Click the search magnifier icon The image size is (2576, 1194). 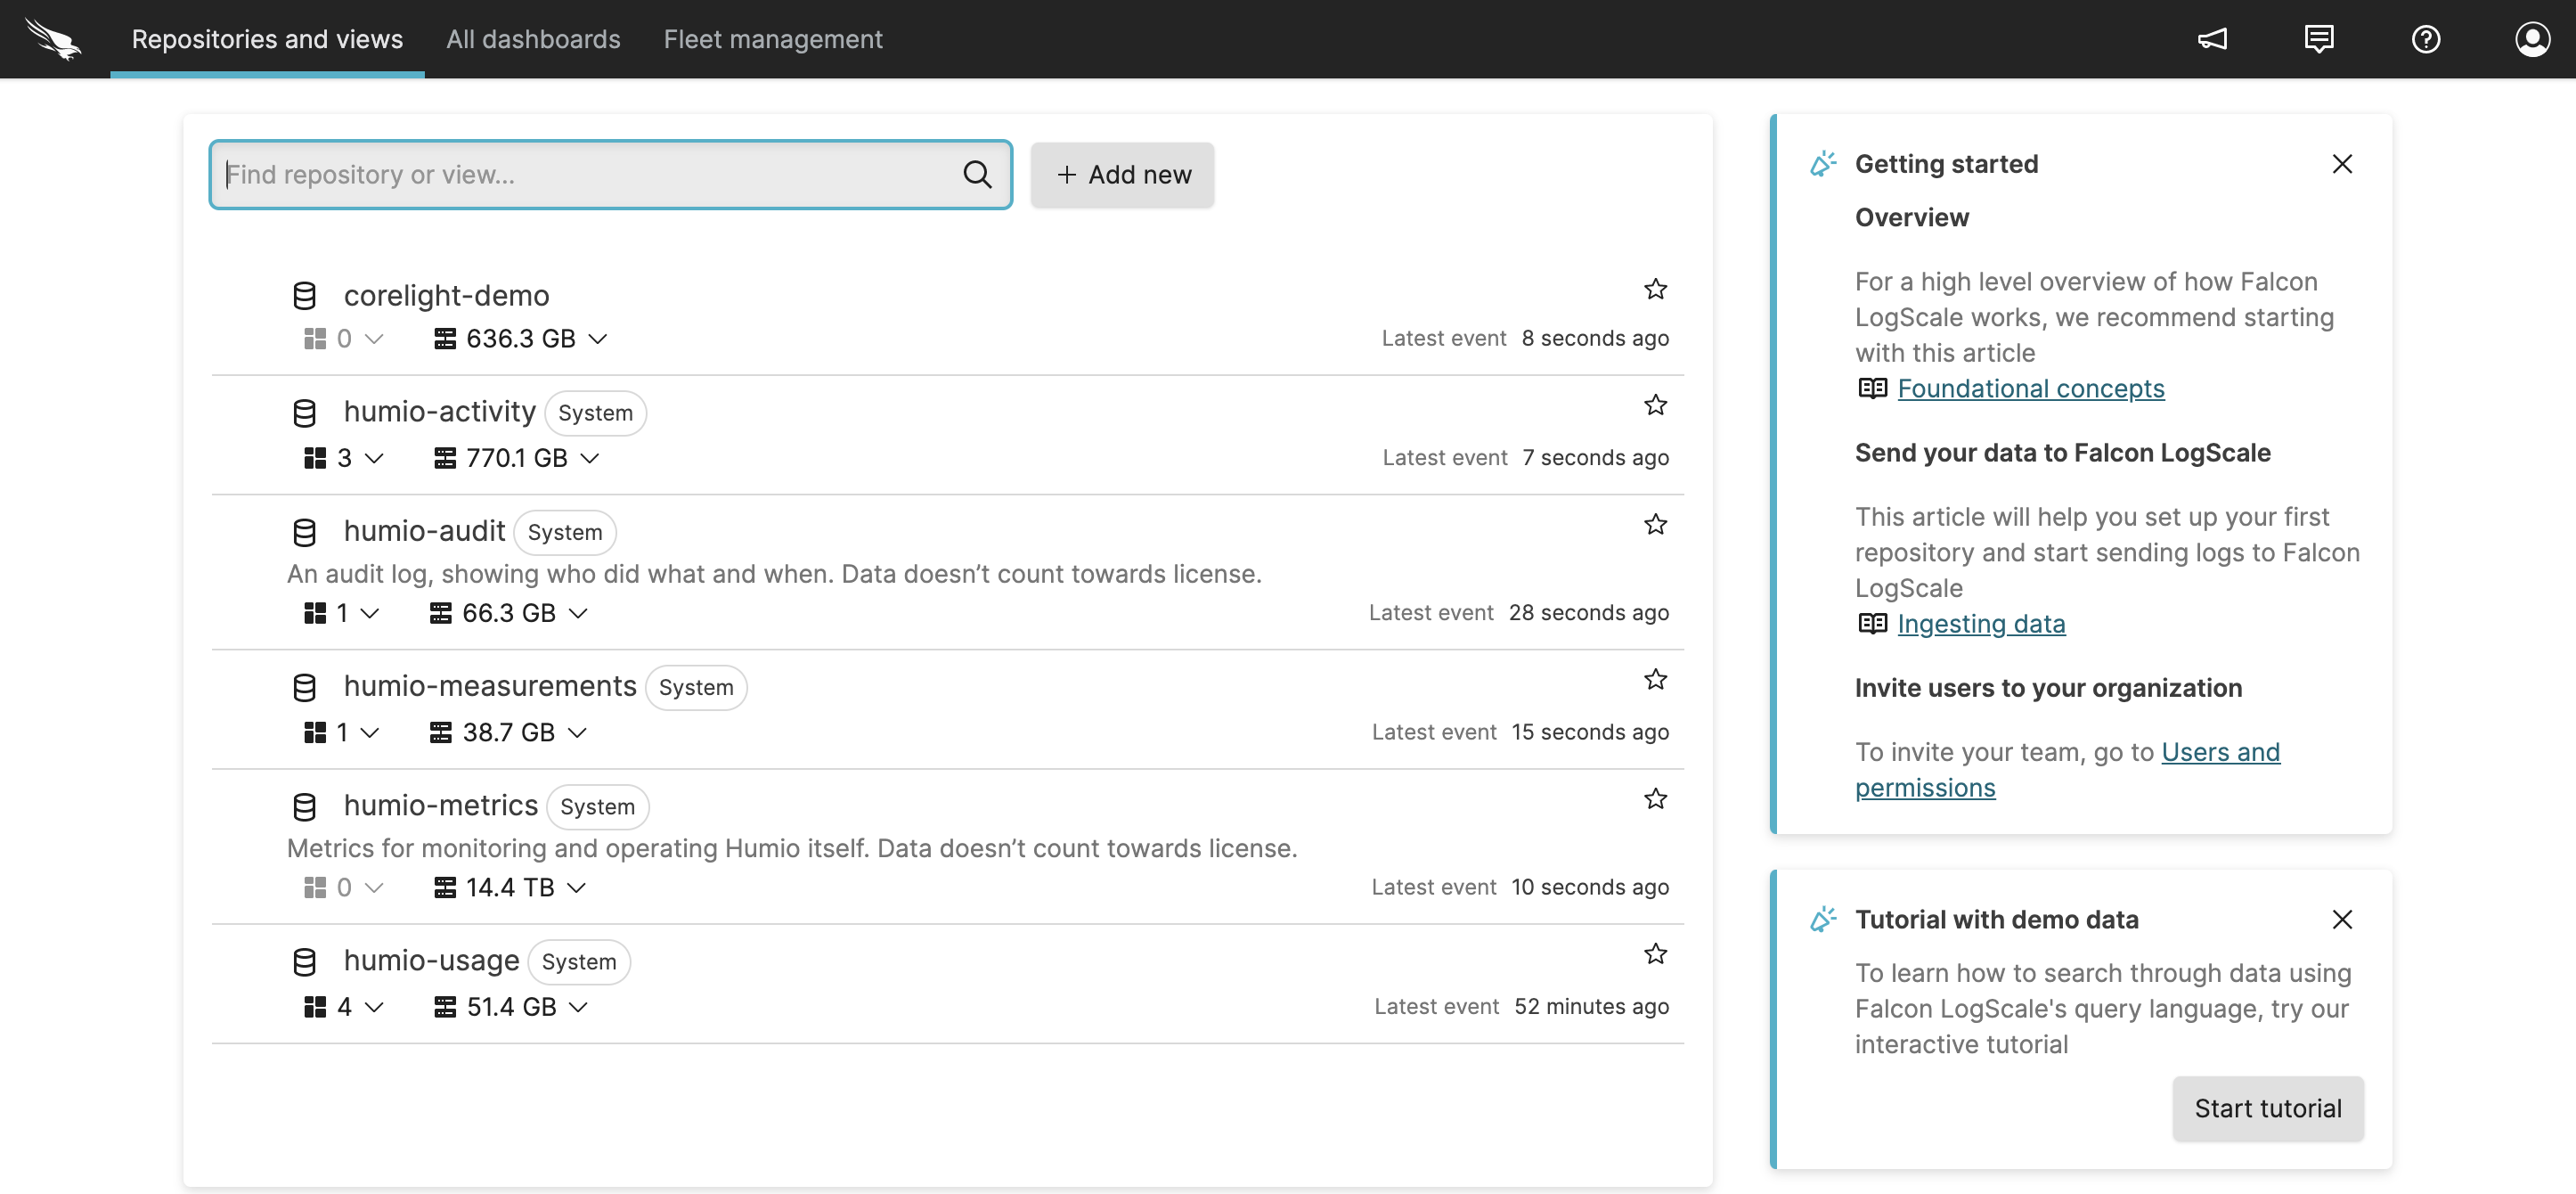pyautogui.click(x=977, y=174)
